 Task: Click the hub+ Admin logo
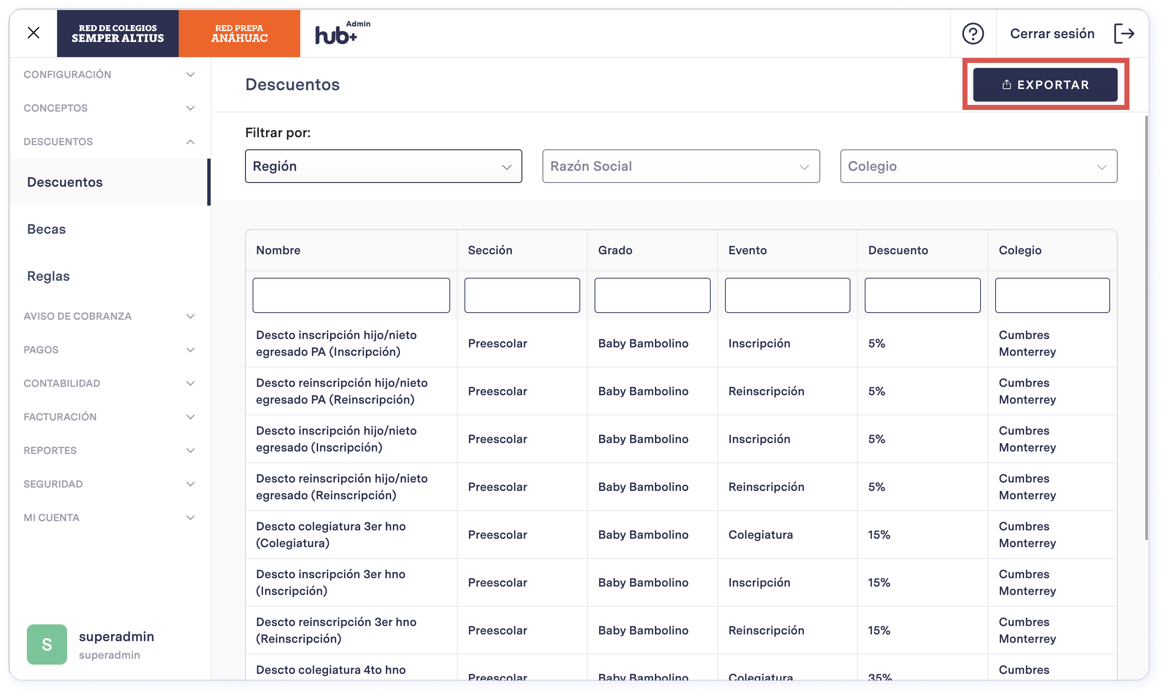(342, 33)
